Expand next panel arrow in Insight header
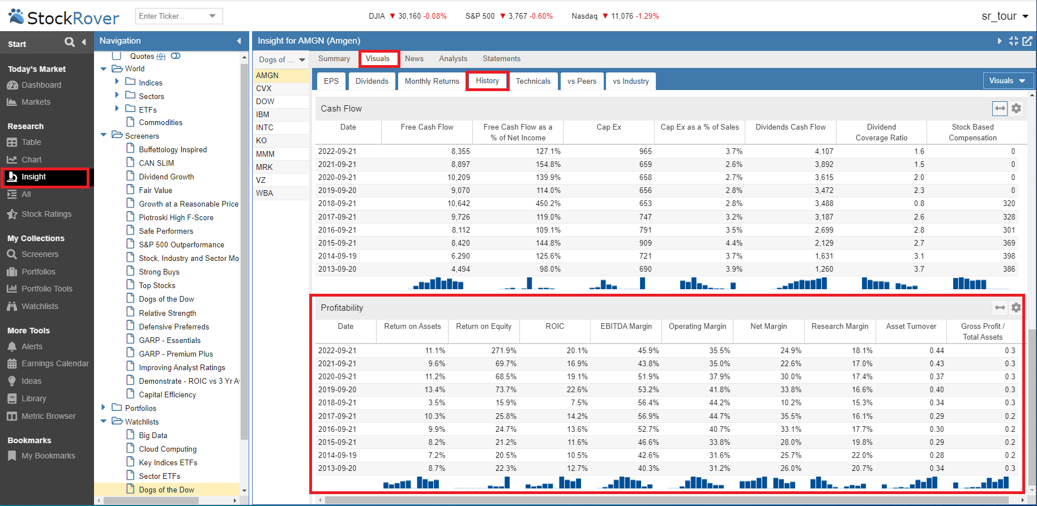1037x506 pixels. [x=1000, y=41]
